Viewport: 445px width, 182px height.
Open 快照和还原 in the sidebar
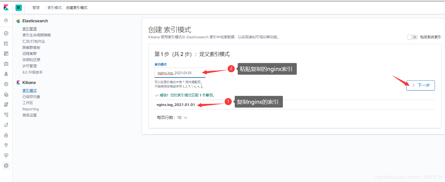click(x=31, y=60)
